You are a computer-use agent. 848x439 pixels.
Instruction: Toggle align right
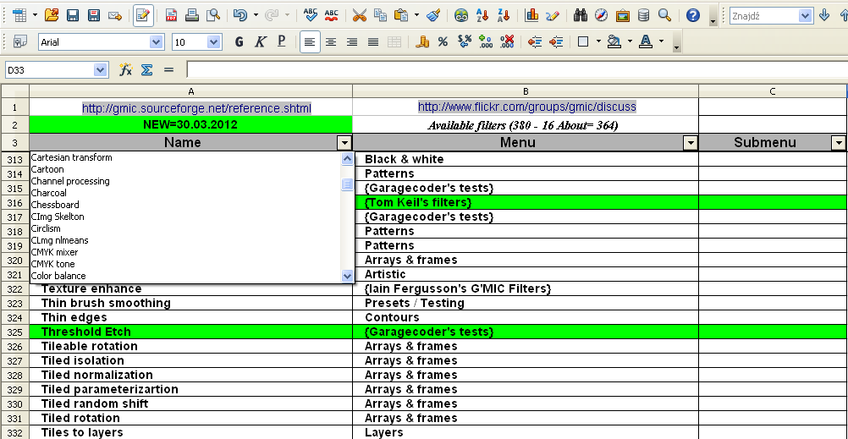pyautogui.click(x=352, y=41)
